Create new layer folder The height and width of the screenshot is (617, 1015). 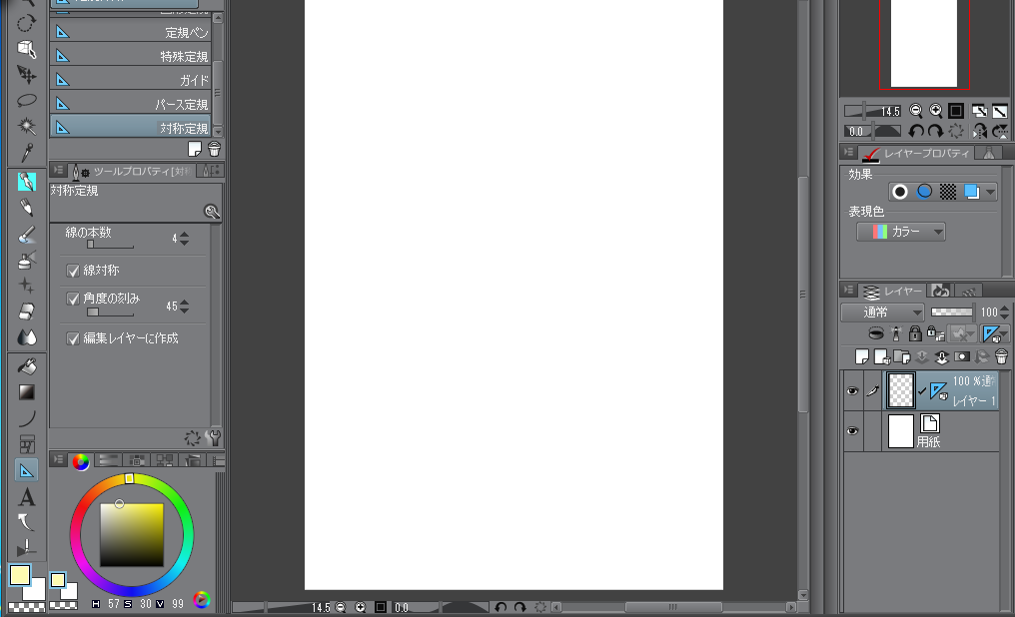click(x=902, y=356)
